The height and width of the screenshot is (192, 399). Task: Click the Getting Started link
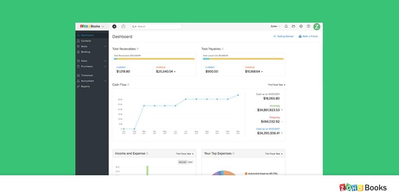click(285, 36)
